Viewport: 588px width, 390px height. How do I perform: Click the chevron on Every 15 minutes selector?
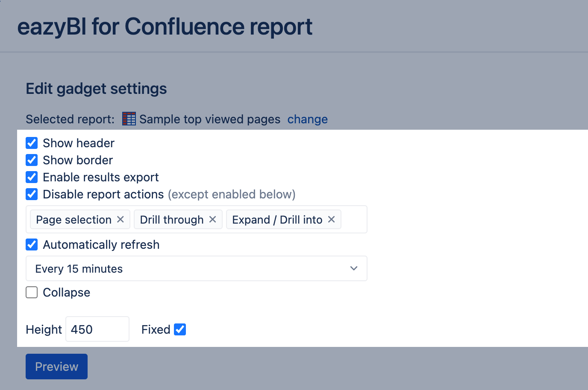[x=353, y=268]
